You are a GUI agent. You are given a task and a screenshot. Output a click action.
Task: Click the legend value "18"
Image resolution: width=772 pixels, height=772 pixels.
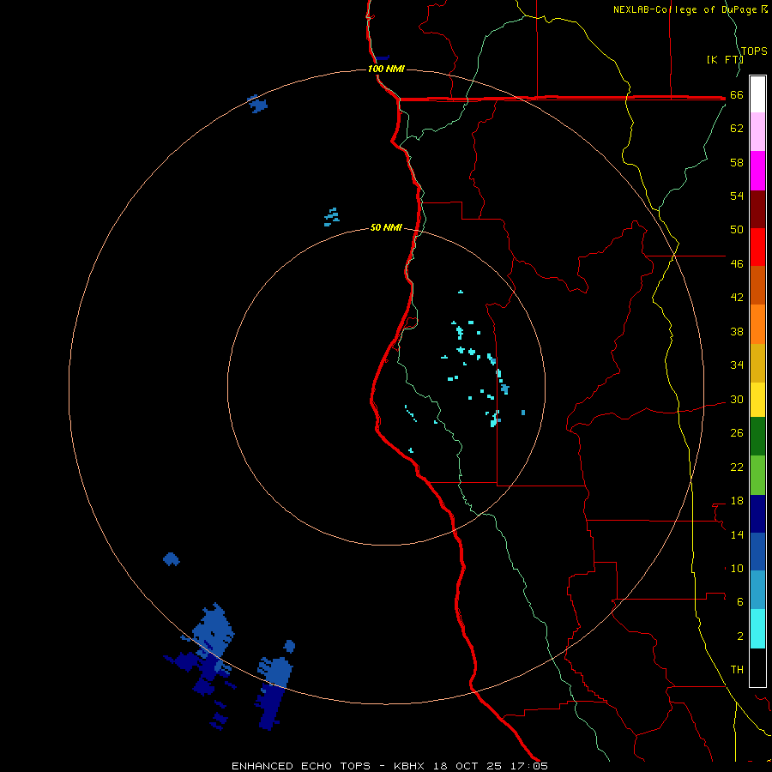pyautogui.click(x=737, y=501)
